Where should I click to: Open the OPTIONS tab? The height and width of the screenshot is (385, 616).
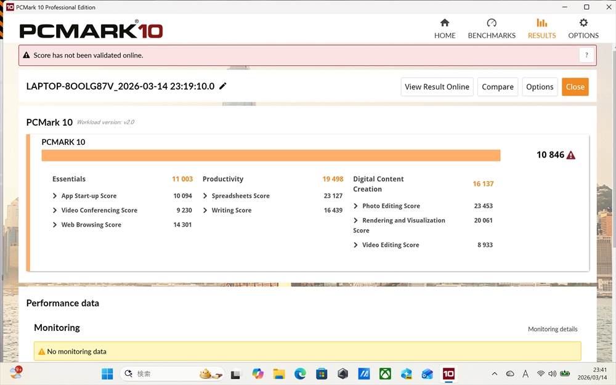(583, 29)
